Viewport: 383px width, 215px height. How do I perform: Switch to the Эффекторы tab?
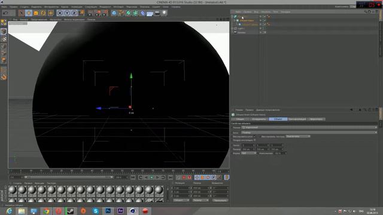316,119
